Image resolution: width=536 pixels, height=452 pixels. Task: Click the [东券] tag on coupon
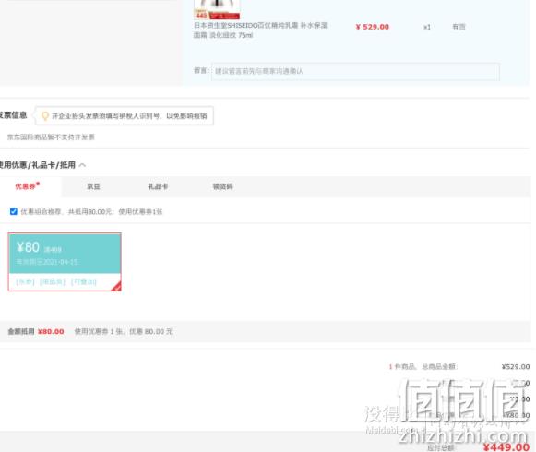[x=25, y=281]
